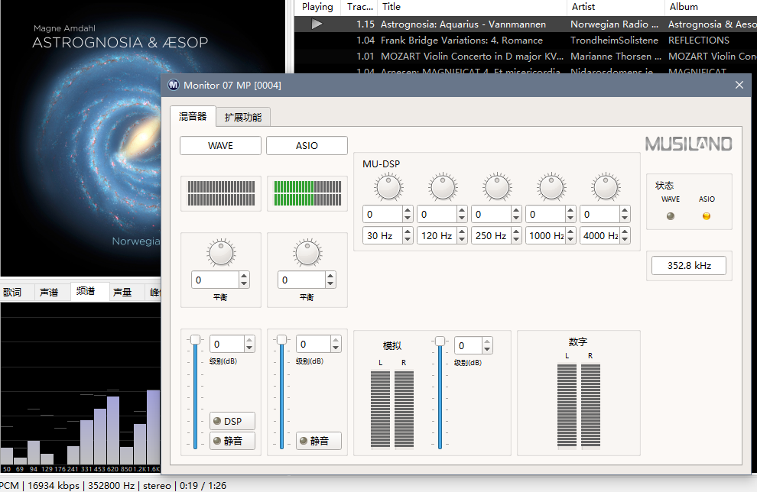Click the Monitor 07 title bar app icon
Screen dimensions: 757x492
(174, 85)
